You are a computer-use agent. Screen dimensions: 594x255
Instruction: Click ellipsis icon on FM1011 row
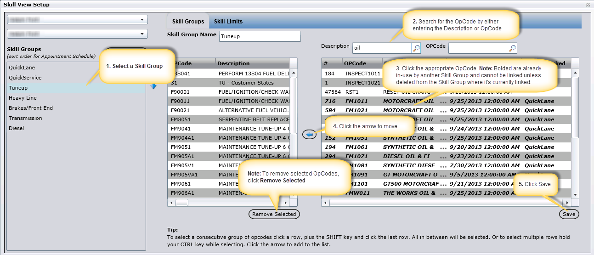click(442, 102)
